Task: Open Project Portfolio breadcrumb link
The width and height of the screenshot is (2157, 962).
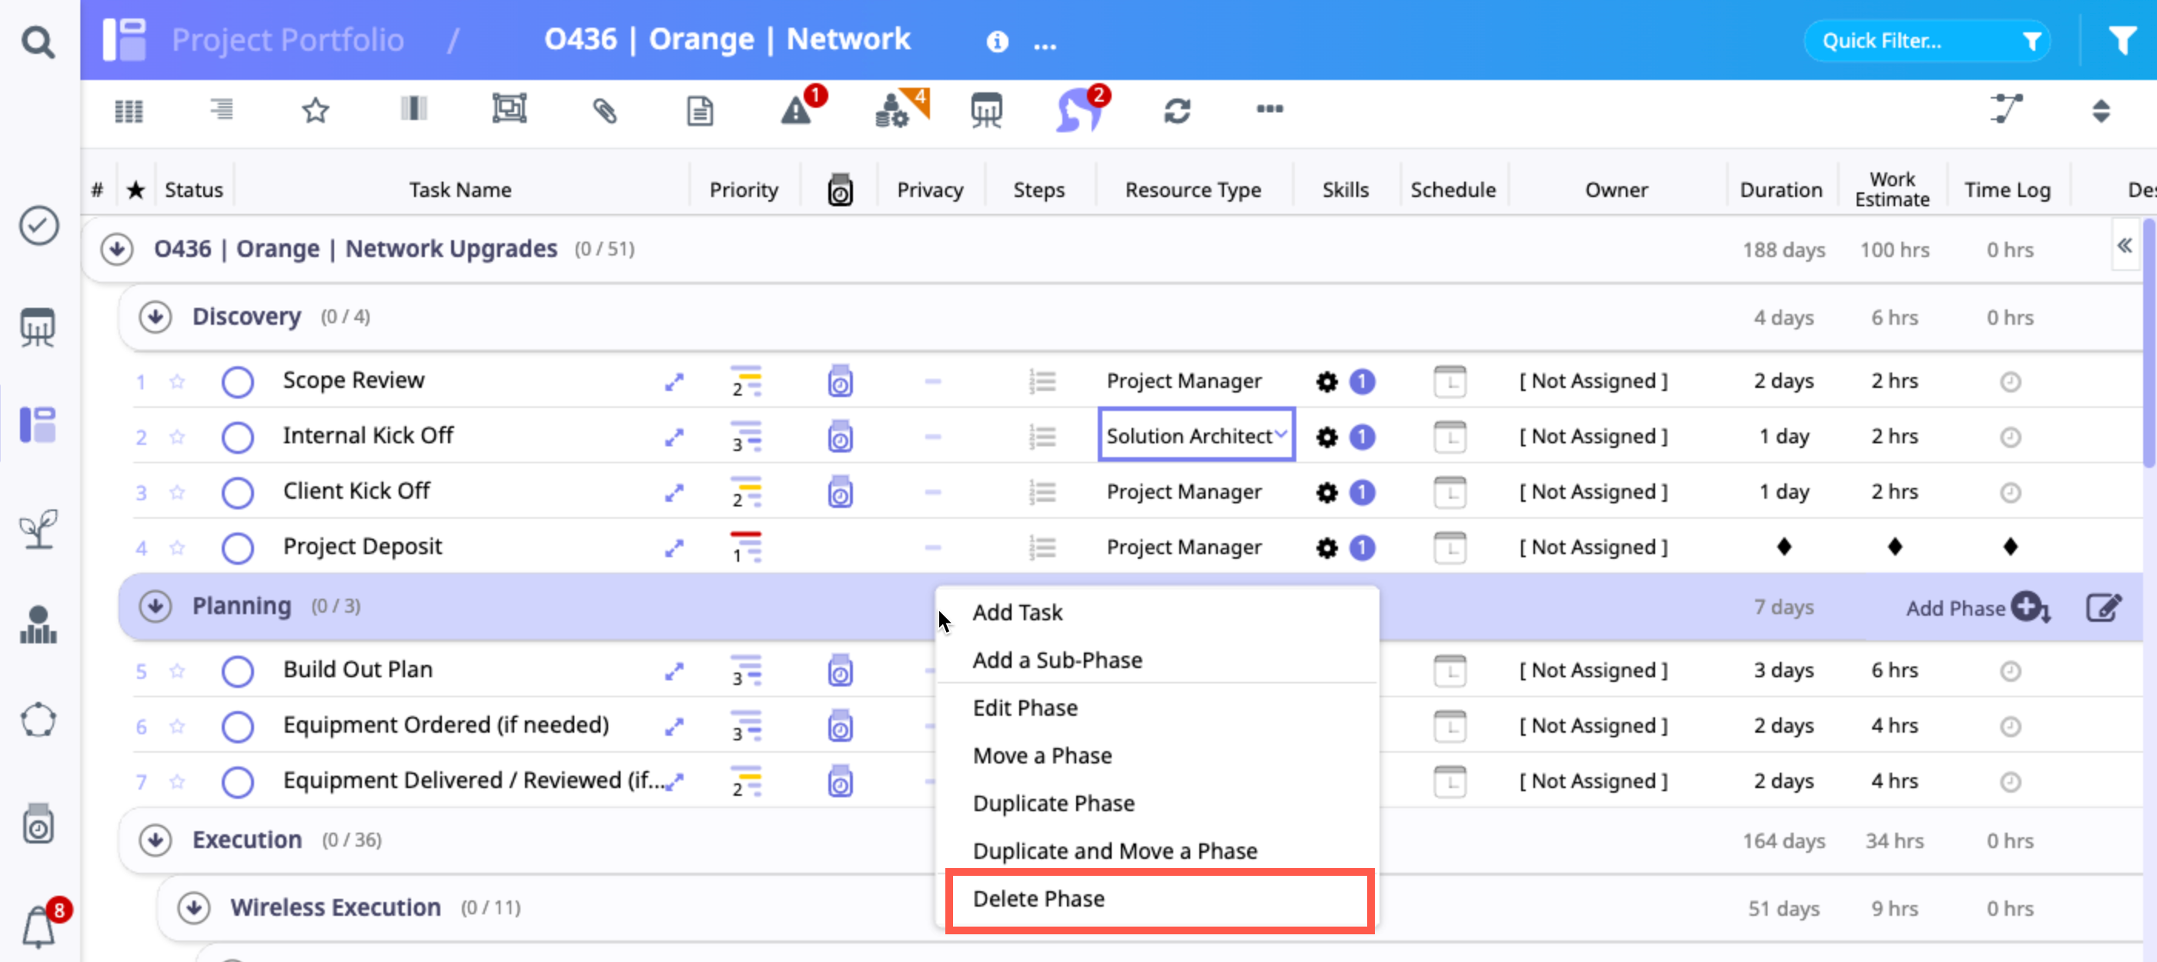Action: [x=287, y=40]
